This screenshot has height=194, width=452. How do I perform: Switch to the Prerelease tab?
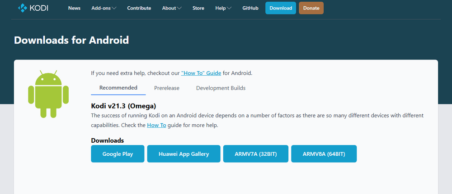[x=167, y=88]
